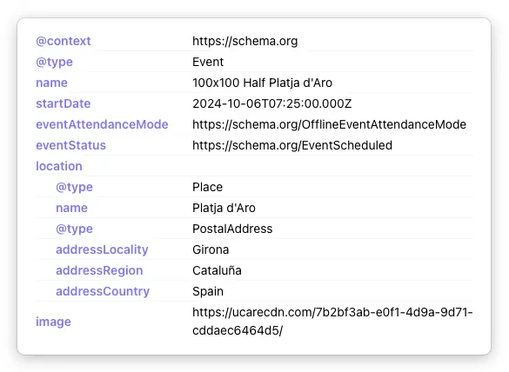Viewport: 509px width, 372px height.
Task: Select the 100x100 Half Platja d'Aro value
Action: coord(262,83)
